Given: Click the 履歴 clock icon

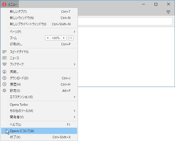Looking at the screenshot, I should tap(4, 84).
